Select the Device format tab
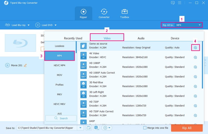 coord(175,38)
